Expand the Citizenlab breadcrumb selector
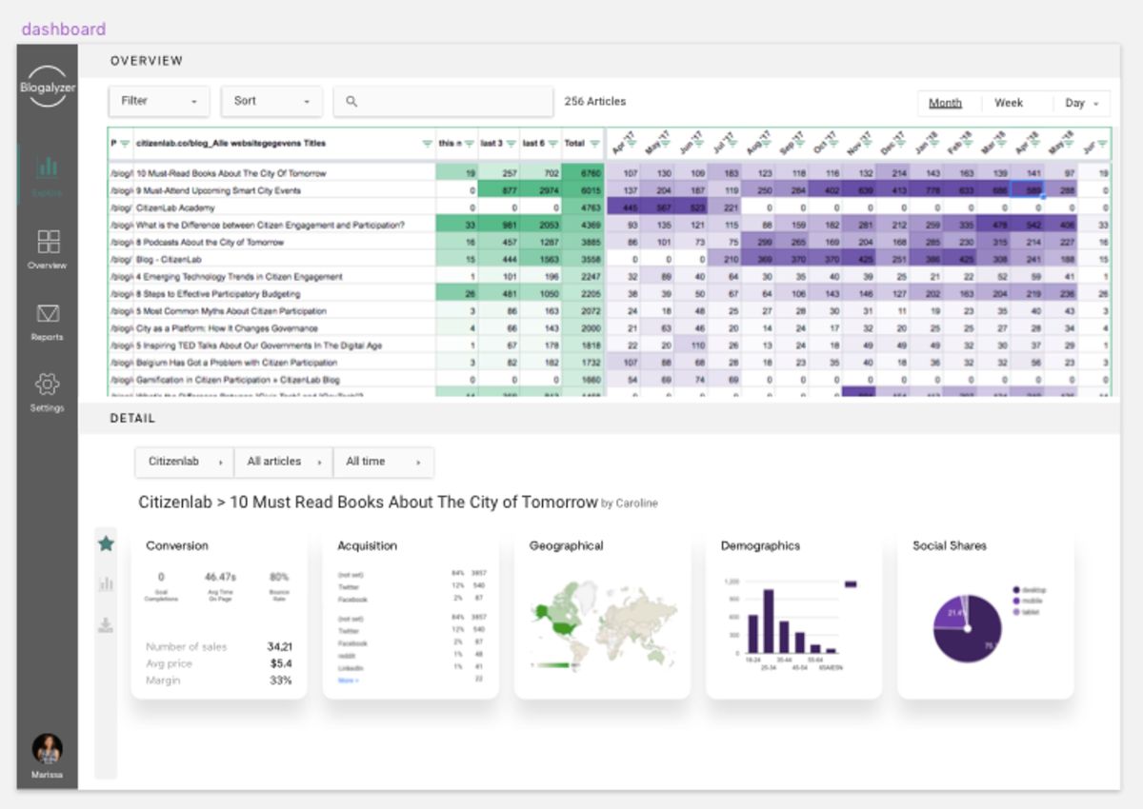The width and height of the screenshot is (1143, 809). click(x=184, y=462)
